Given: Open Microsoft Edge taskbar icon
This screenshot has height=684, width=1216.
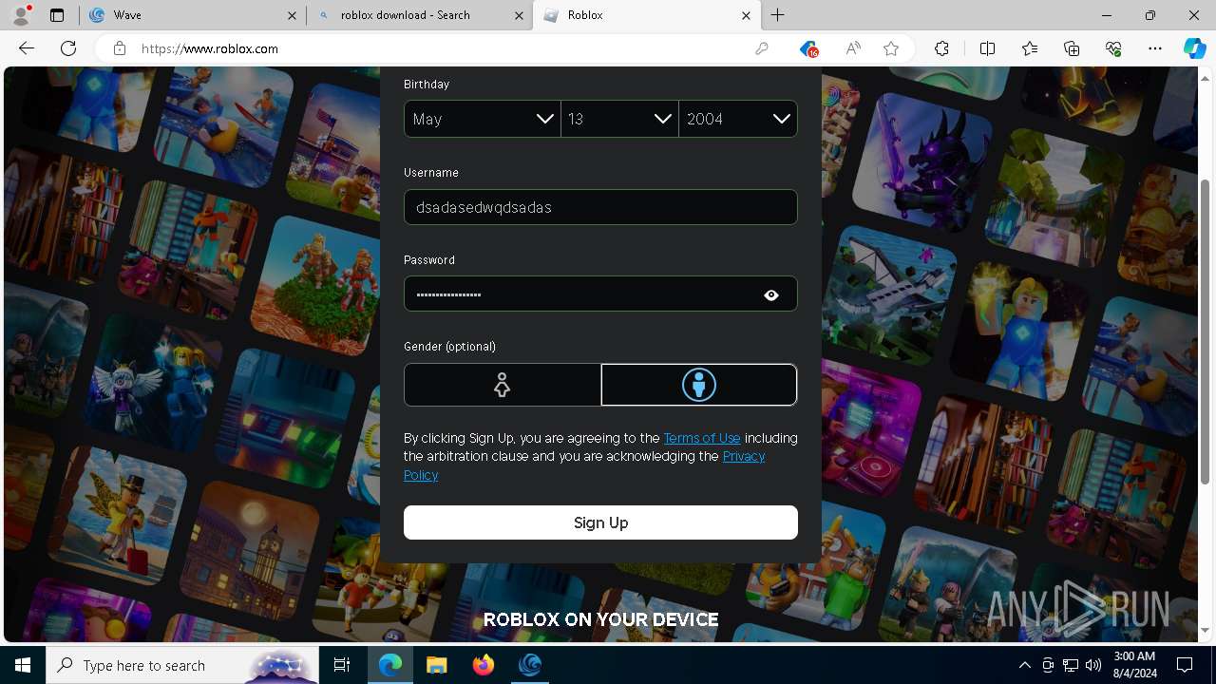Looking at the screenshot, I should (390, 666).
